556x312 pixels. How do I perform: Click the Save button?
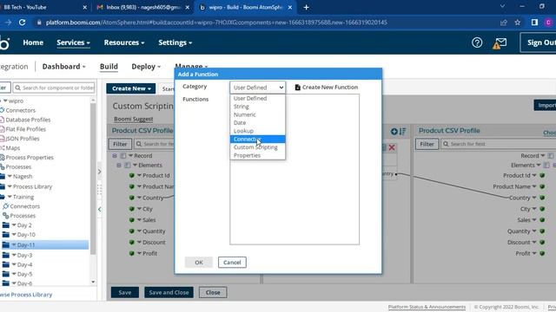pyautogui.click(x=125, y=293)
